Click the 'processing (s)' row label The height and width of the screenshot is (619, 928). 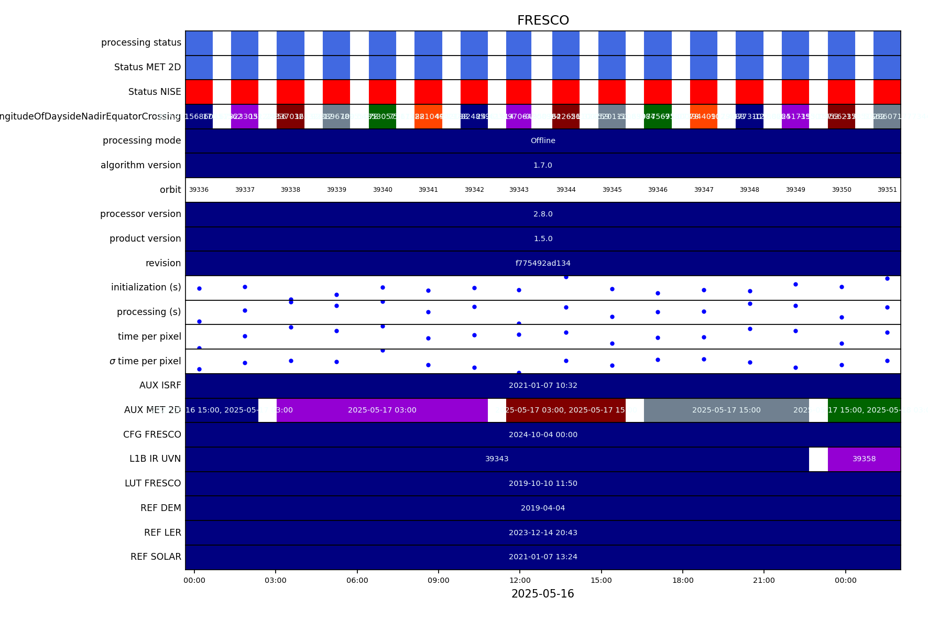[149, 312]
